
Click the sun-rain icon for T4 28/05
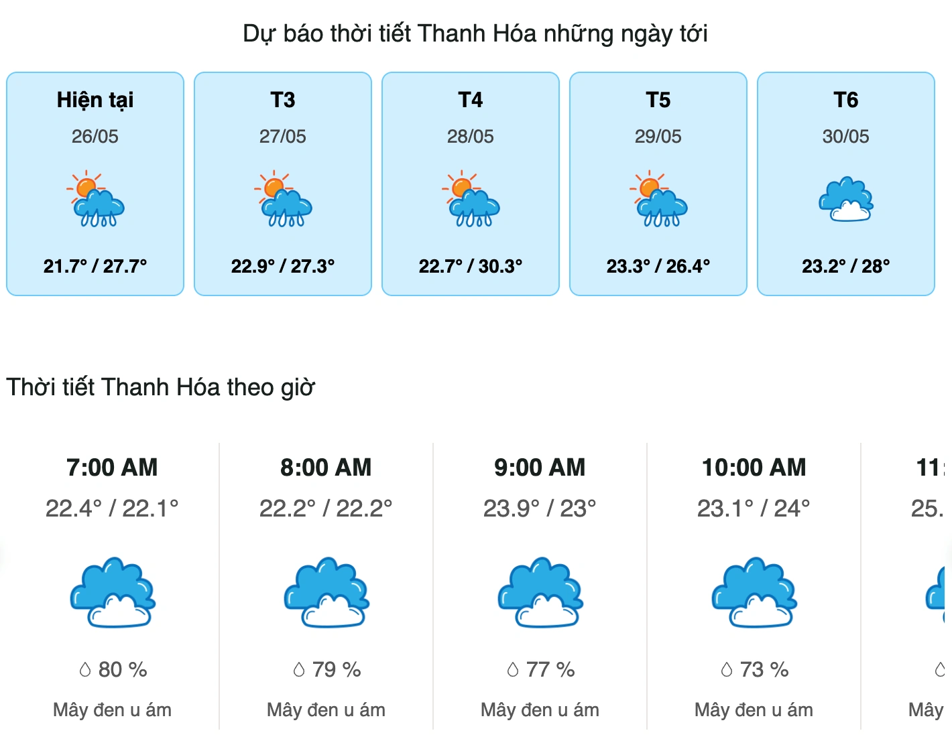(x=471, y=200)
